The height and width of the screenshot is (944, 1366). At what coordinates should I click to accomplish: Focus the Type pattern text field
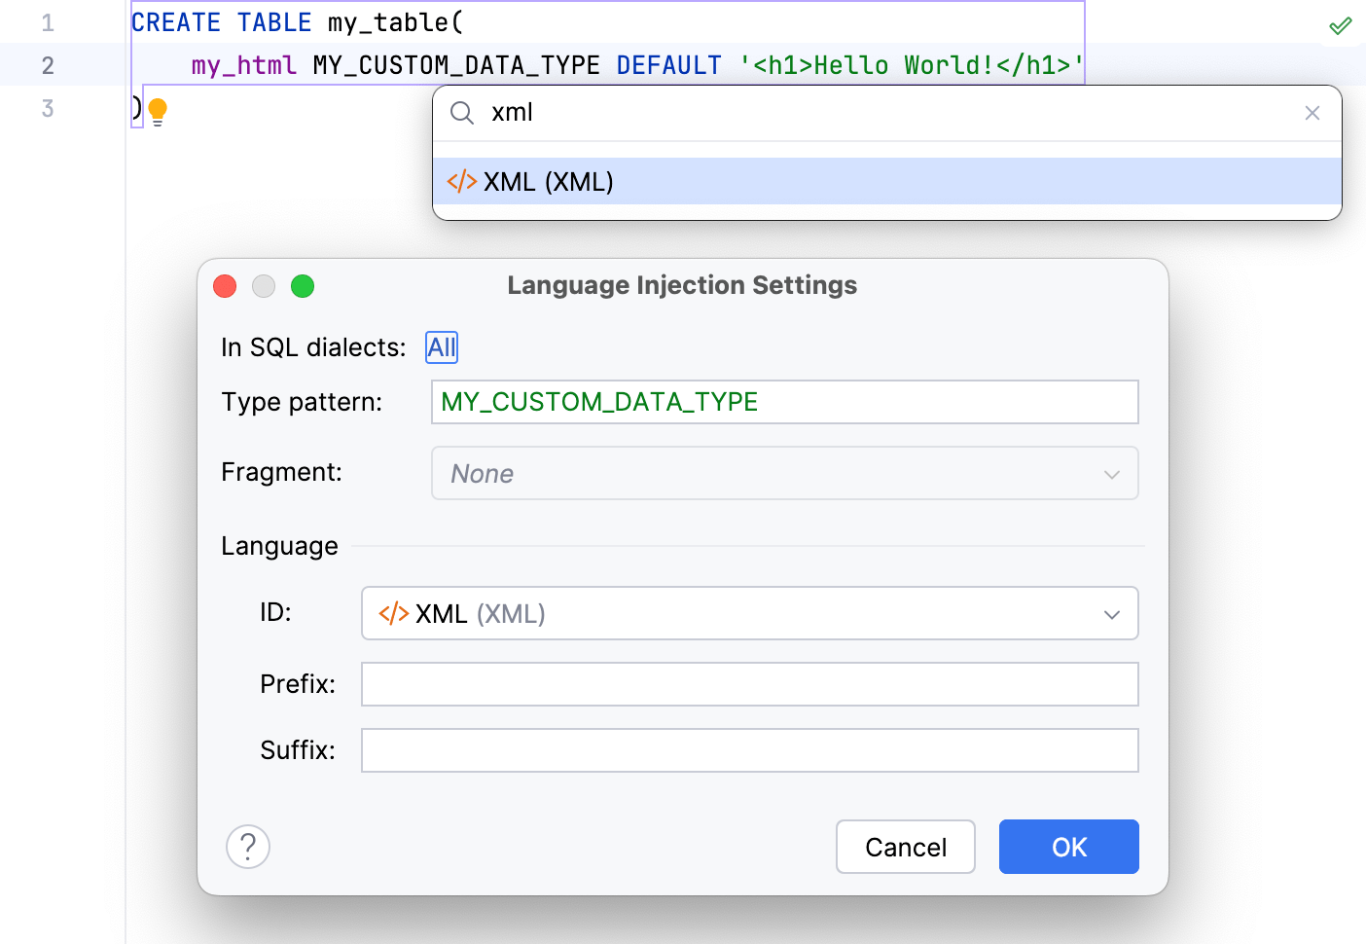784,402
